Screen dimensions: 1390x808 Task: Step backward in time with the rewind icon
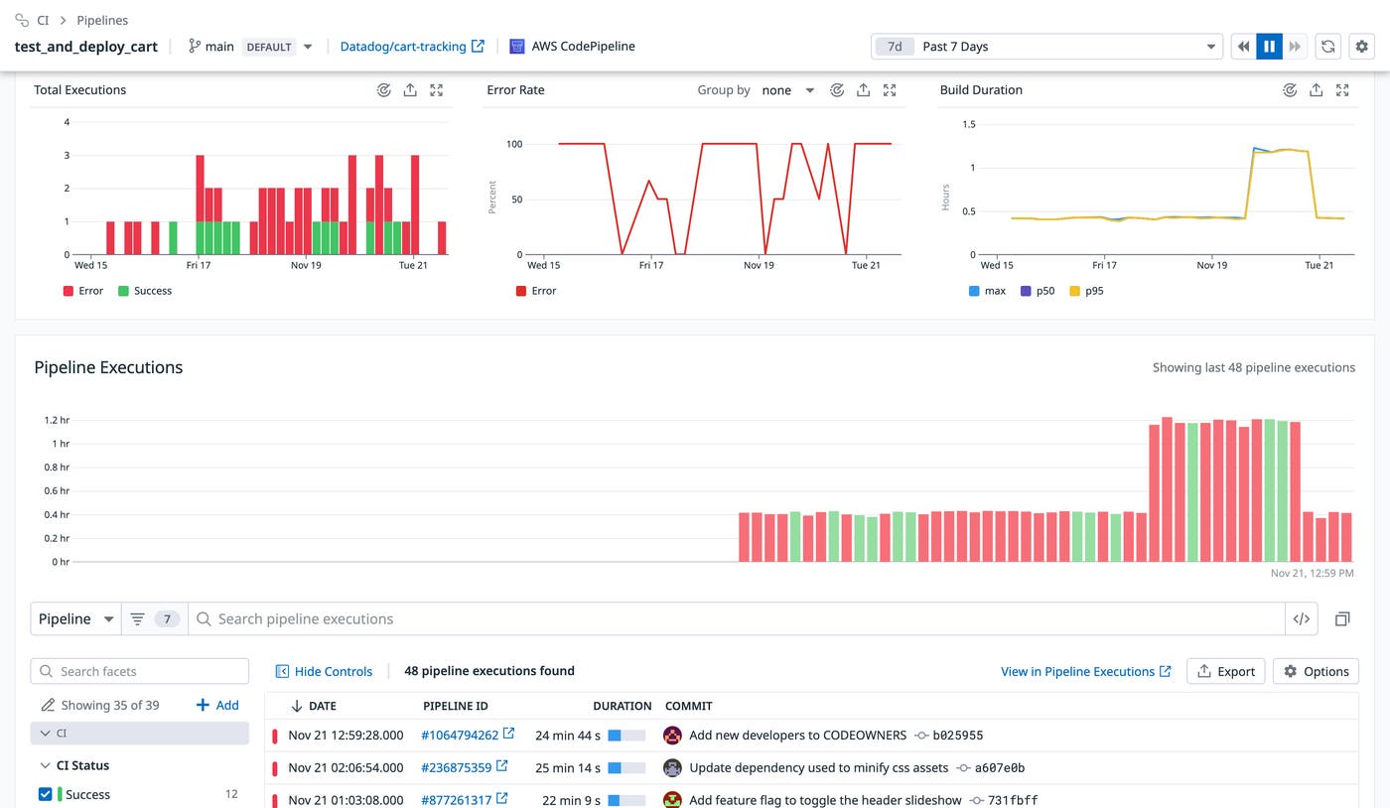pyautogui.click(x=1243, y=46)
